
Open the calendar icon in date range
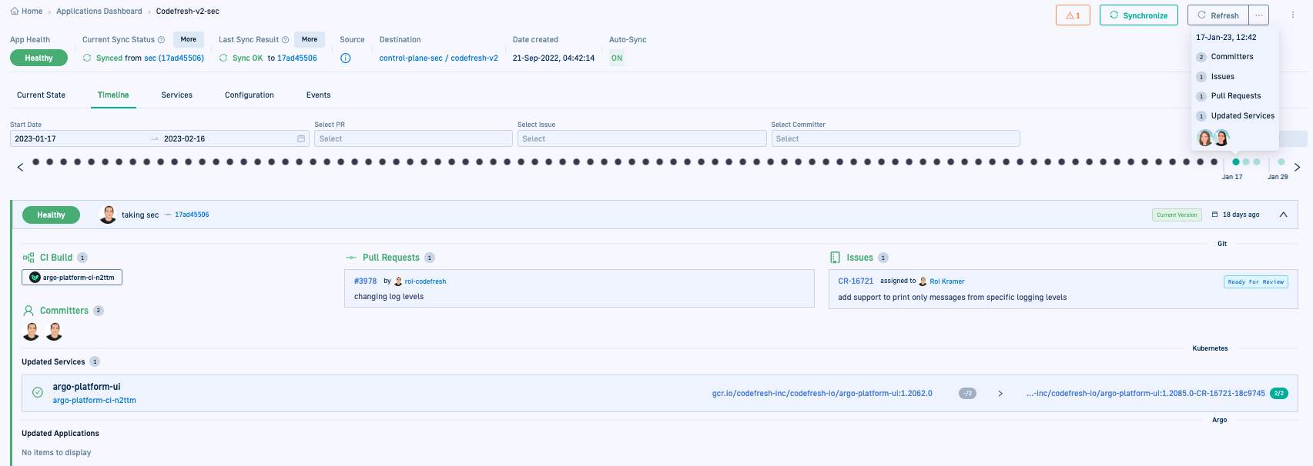[301, 139]
